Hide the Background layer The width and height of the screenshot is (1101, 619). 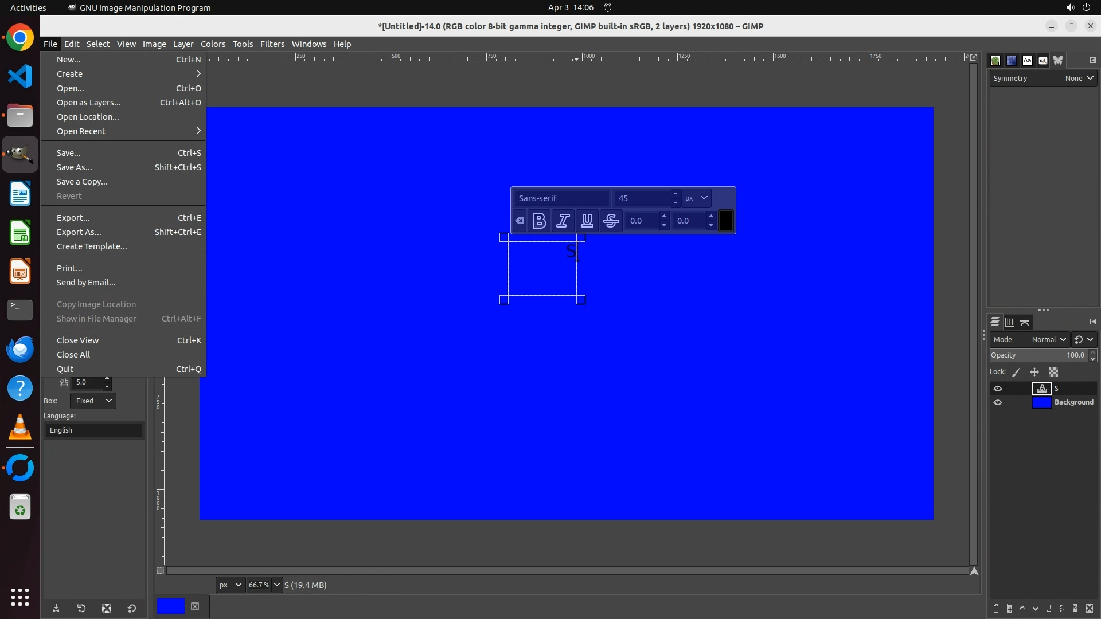[x=998, y=402]
